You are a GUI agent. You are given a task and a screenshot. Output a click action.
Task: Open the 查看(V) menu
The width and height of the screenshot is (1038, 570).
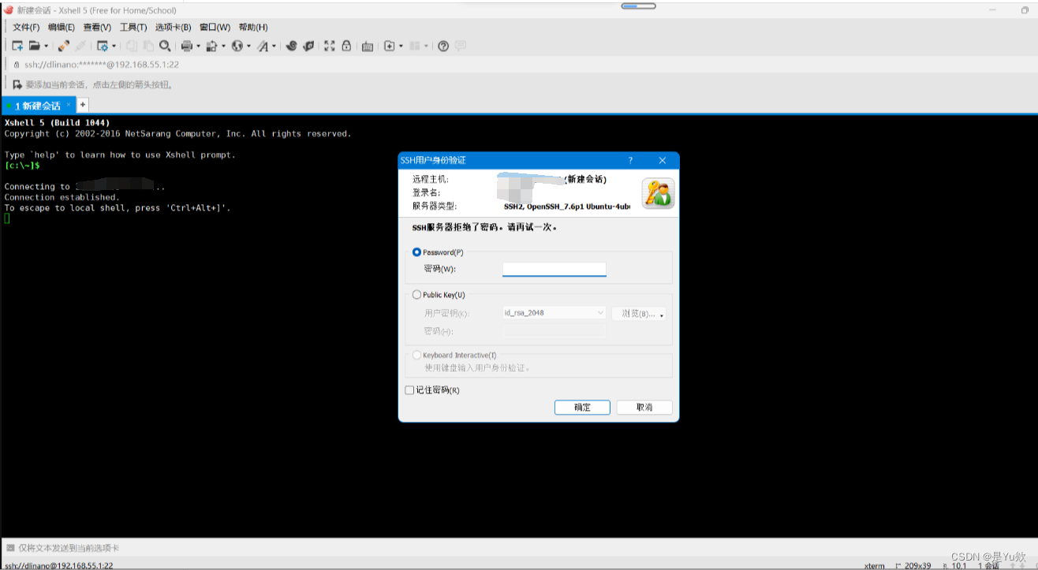(97, 27)
